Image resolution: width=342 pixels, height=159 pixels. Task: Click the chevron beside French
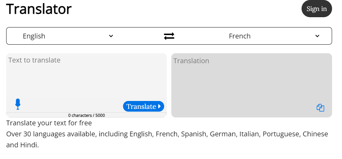317,36
